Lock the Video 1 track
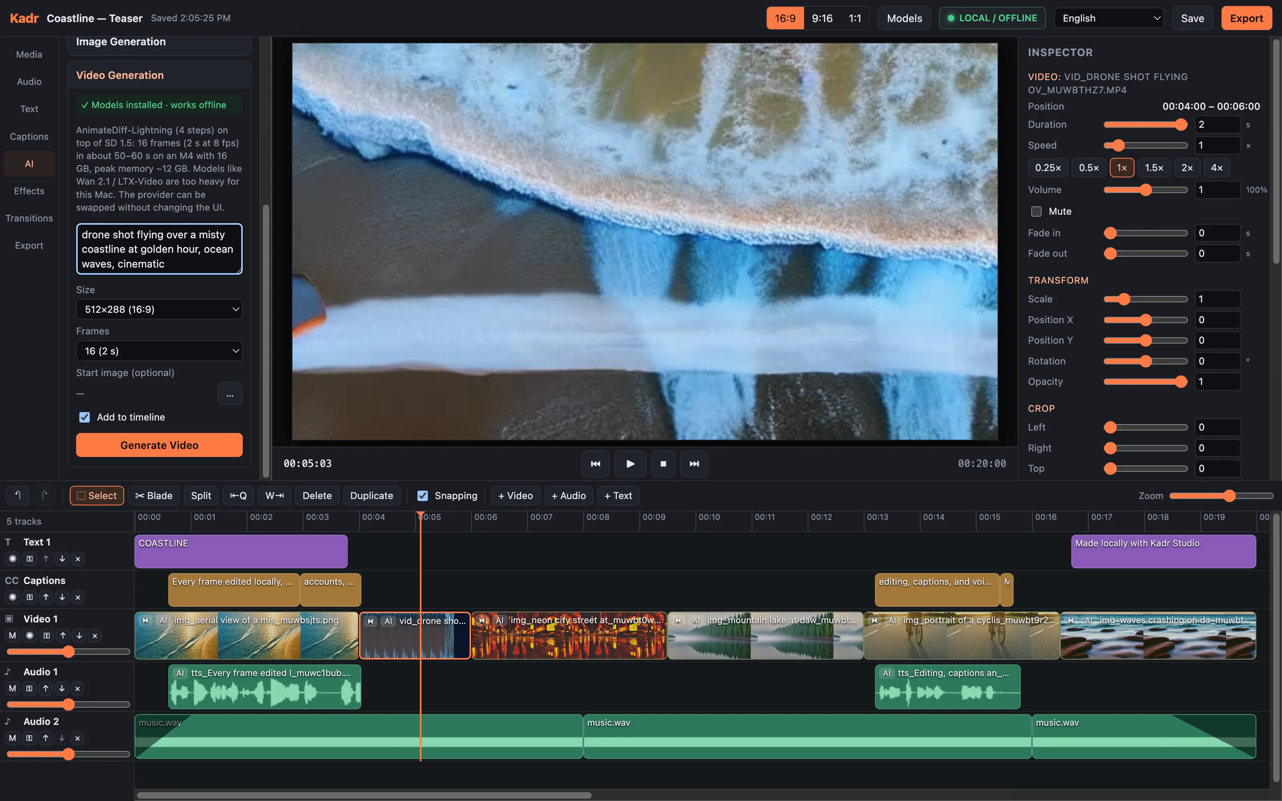 click(x=46, y=635)
